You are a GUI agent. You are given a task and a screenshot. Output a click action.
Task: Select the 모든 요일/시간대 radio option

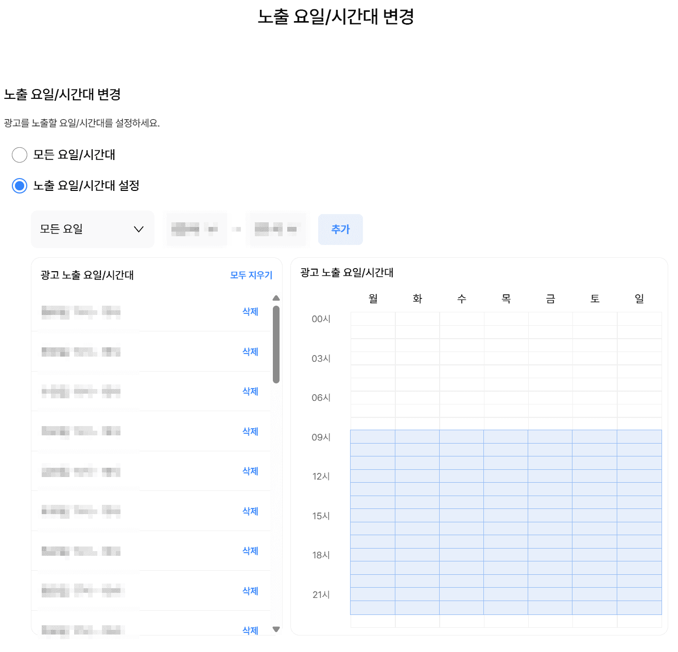coord(20,155)
